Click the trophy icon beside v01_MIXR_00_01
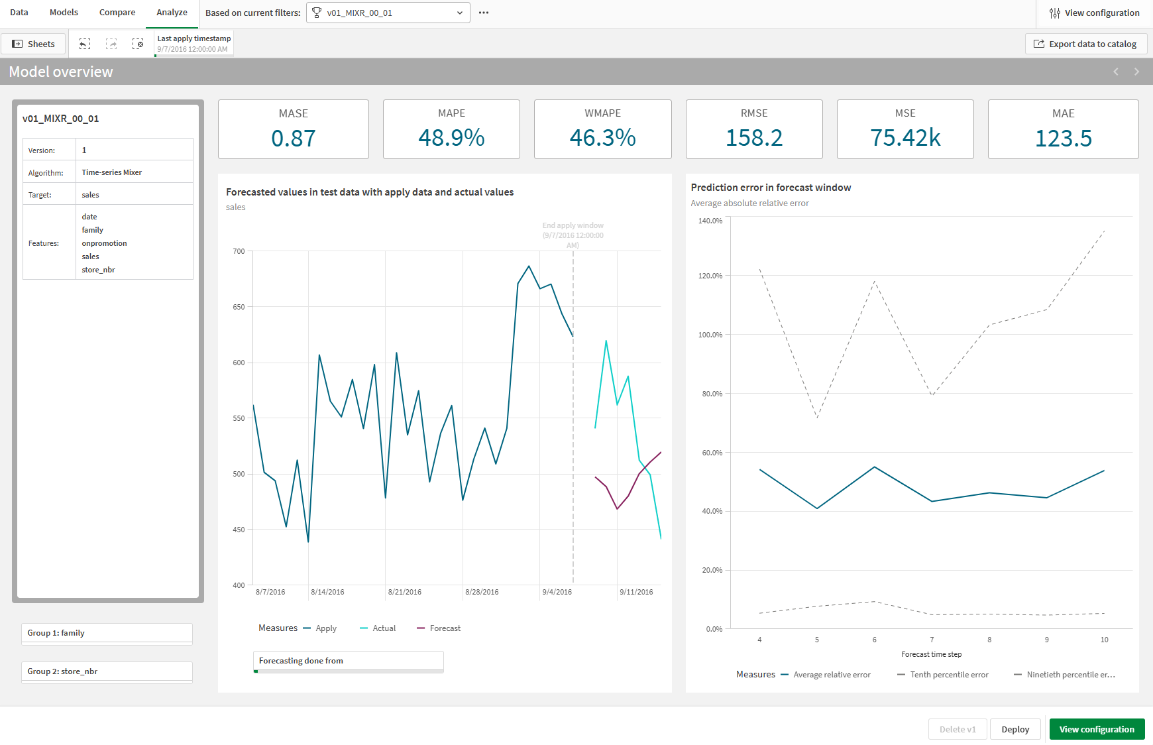 pyautogui.click(x=317, y=12)
